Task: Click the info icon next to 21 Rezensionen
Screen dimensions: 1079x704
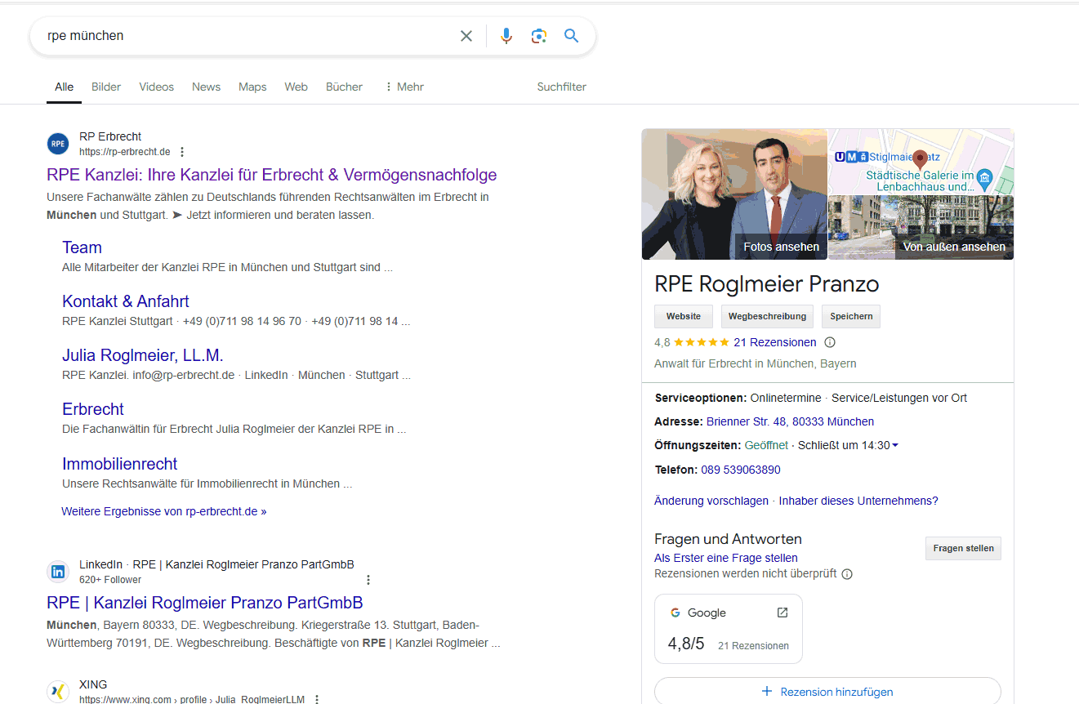Action: pos(830,342)
